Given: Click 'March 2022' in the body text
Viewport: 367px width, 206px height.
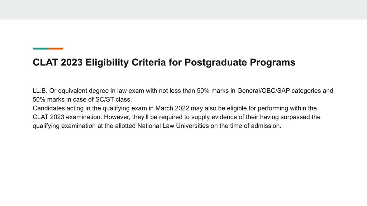Looking at the screenshot, I should (172, 108).
